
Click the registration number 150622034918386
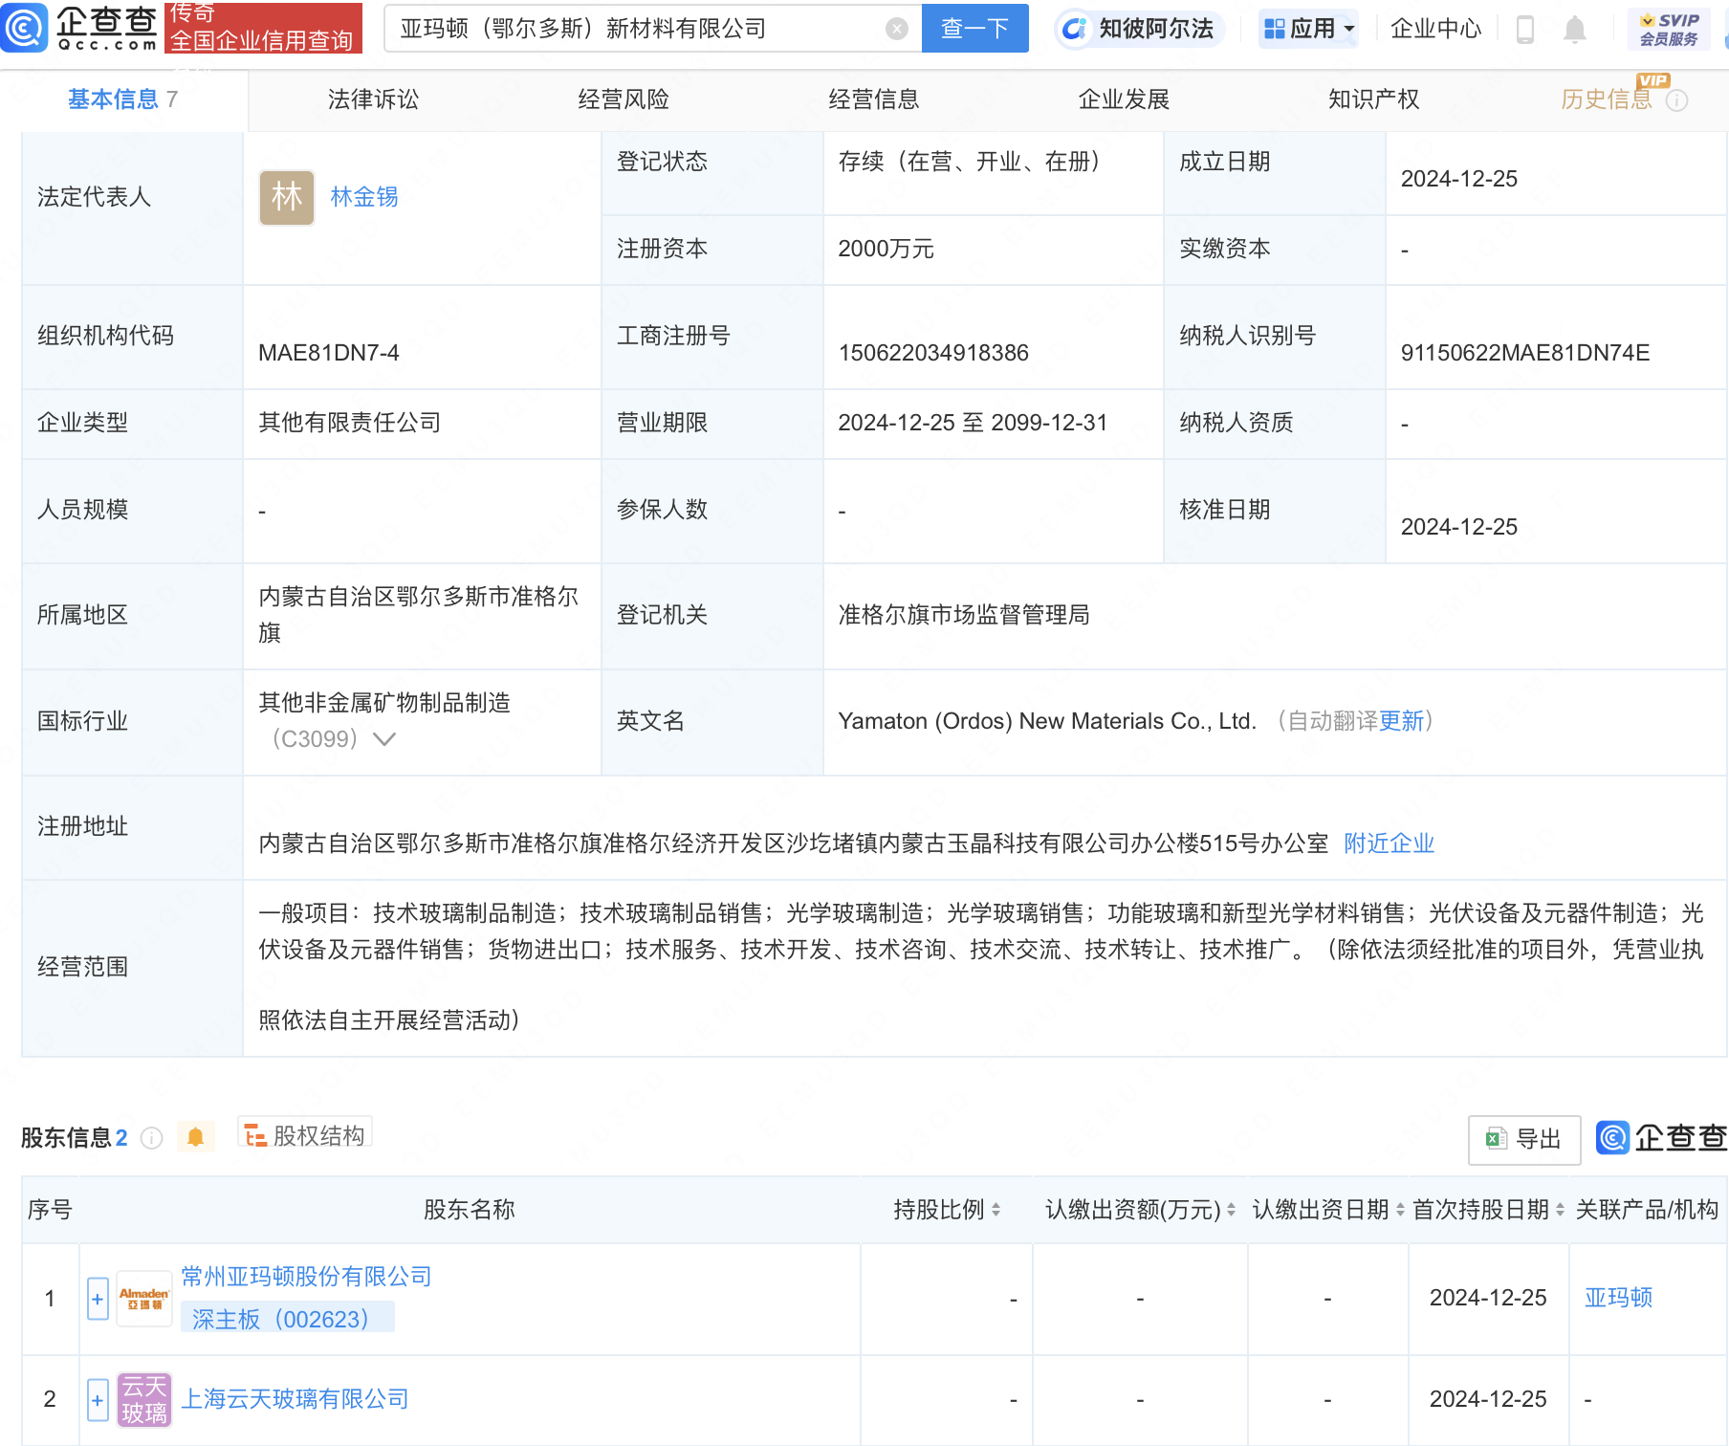click(933, 353)
